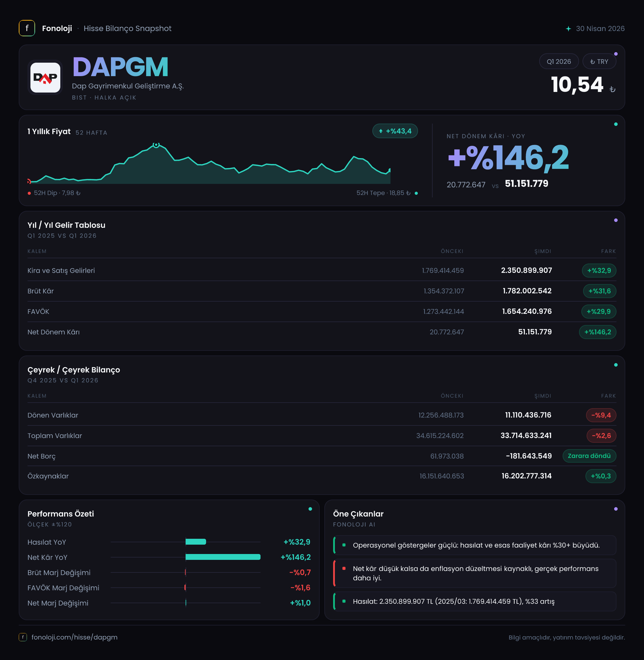Click the Zarara döndü badge for Net Borç
This screenshot has height=660, width=644.
click(589, 456)
